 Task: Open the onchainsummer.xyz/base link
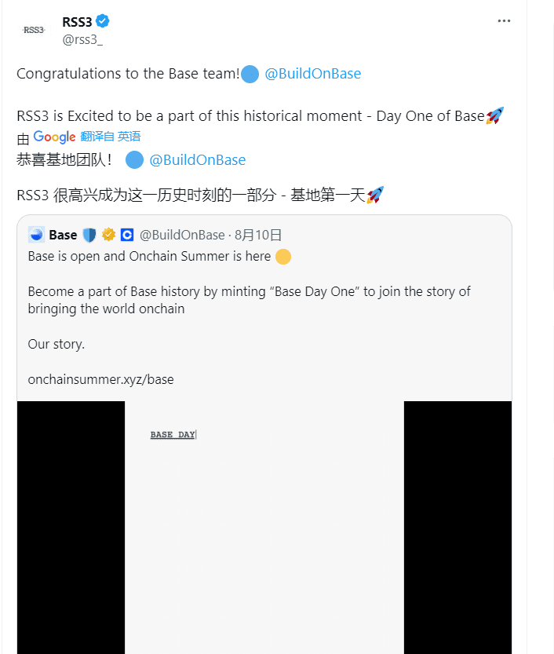100,379
